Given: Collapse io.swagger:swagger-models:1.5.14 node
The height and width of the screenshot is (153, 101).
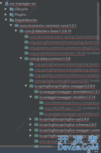Looking at the screenshot, I should coord(31,97).
